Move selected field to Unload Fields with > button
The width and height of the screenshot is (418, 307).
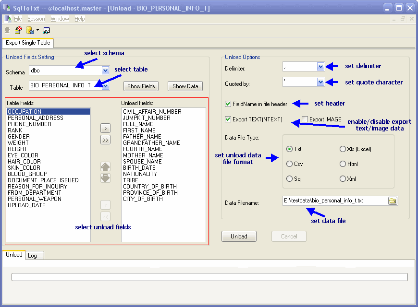tap(106, 129)
